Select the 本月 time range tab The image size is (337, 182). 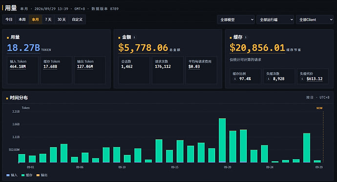[35, 20]
